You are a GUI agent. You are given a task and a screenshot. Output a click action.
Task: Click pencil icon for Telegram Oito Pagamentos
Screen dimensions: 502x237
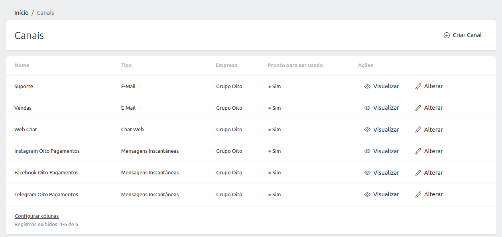coord(418,194)
